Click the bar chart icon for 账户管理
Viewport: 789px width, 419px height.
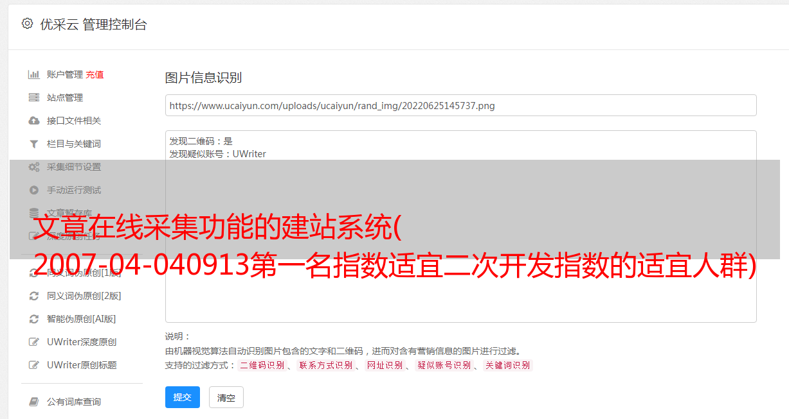(x=34, y=74)
